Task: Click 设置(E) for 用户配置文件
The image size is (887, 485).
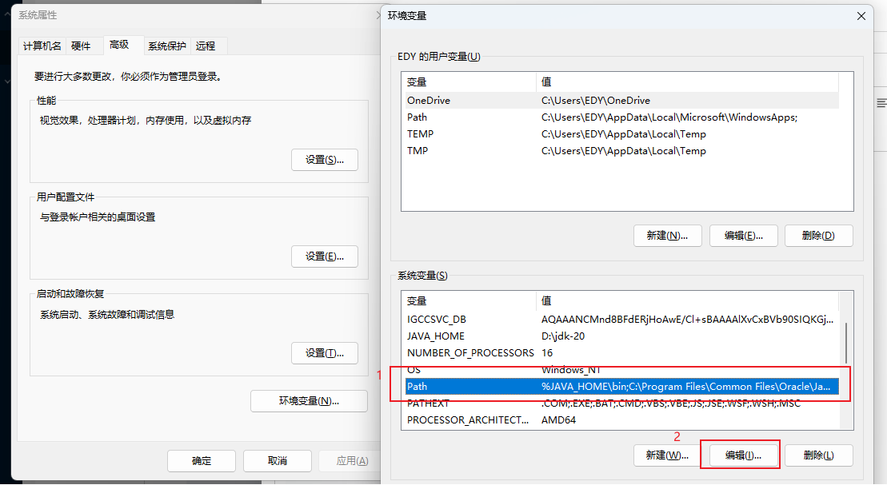Action: 324,256
